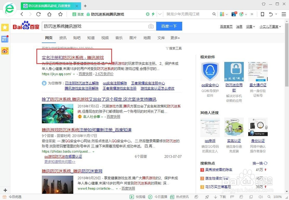
Task: Bookmark this page with the star icon
Action: click(x=60, y=14)
